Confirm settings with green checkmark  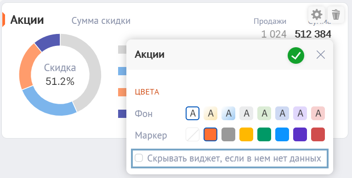(296, 55)
